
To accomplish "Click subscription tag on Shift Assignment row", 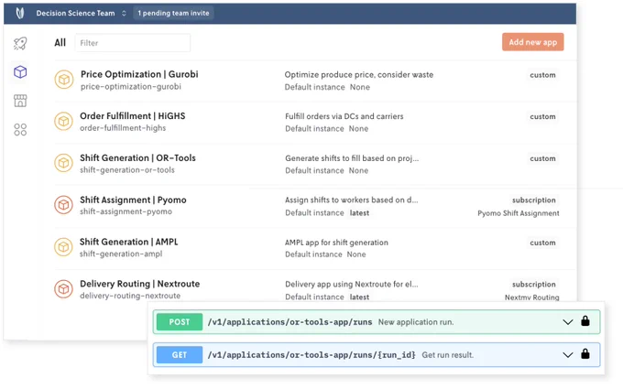I will (x=533, y=200).
